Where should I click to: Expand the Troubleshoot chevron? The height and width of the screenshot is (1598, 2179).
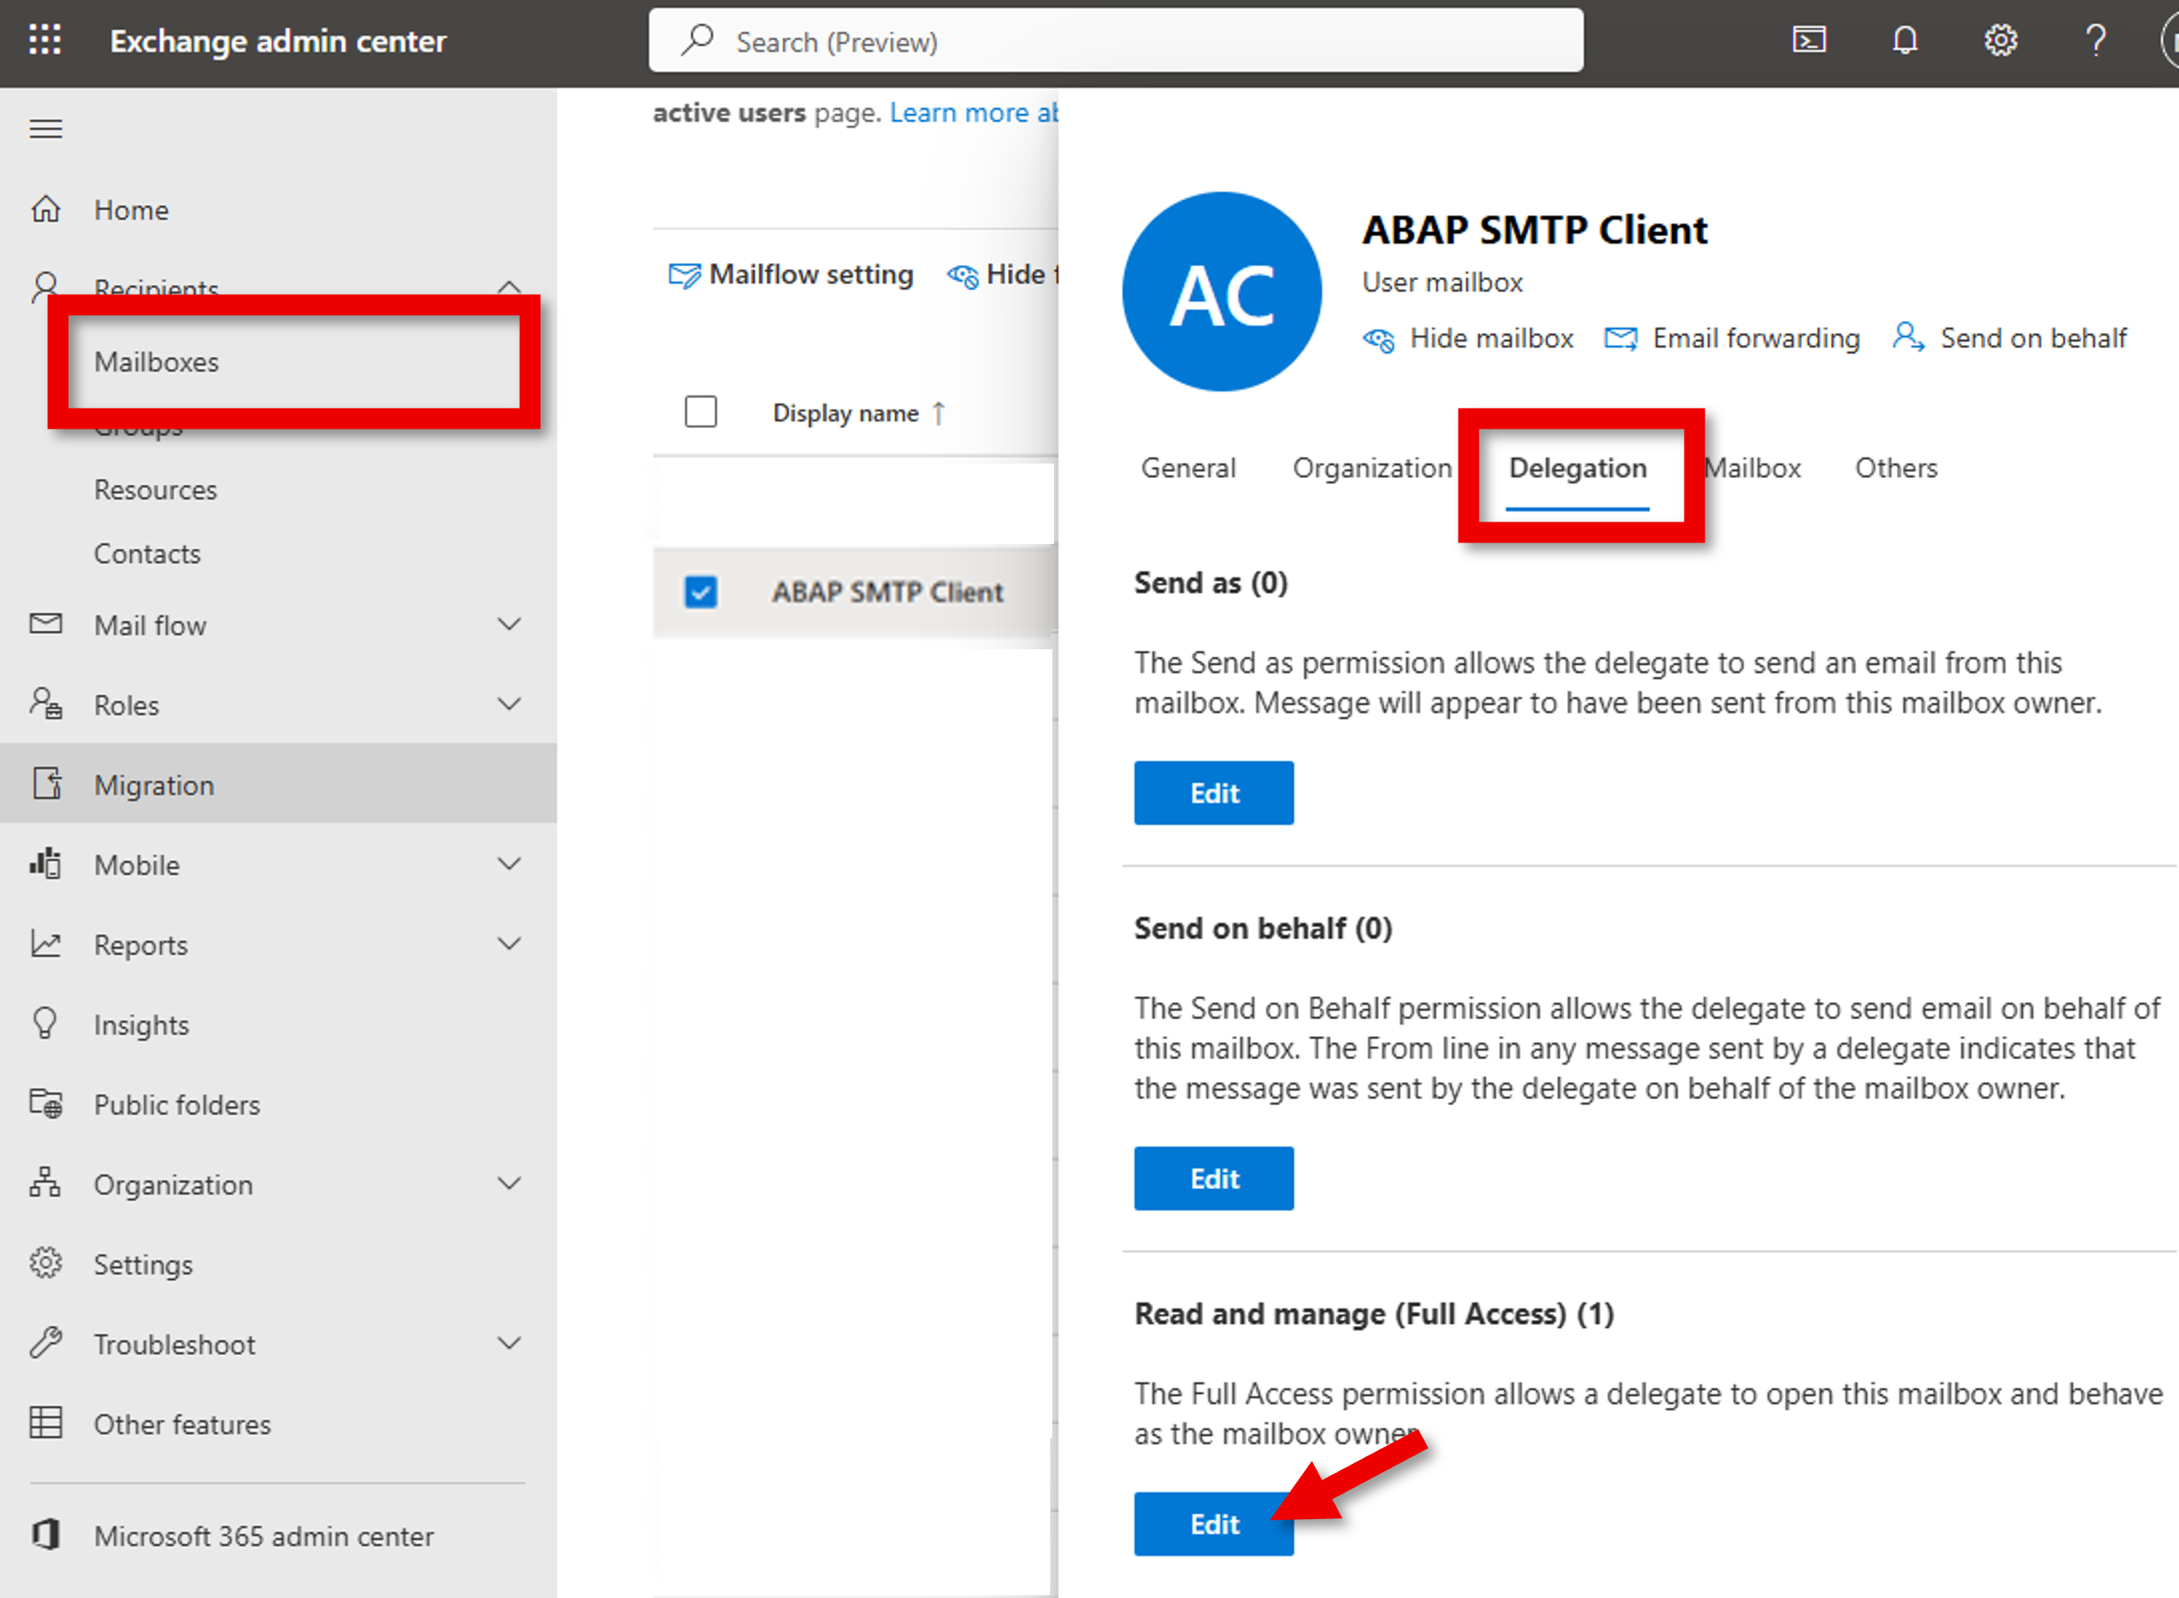pyautogui.click(x=508, y=1343)
